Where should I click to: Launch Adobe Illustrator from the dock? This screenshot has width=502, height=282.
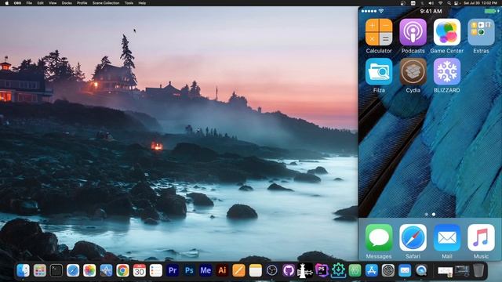222,270
